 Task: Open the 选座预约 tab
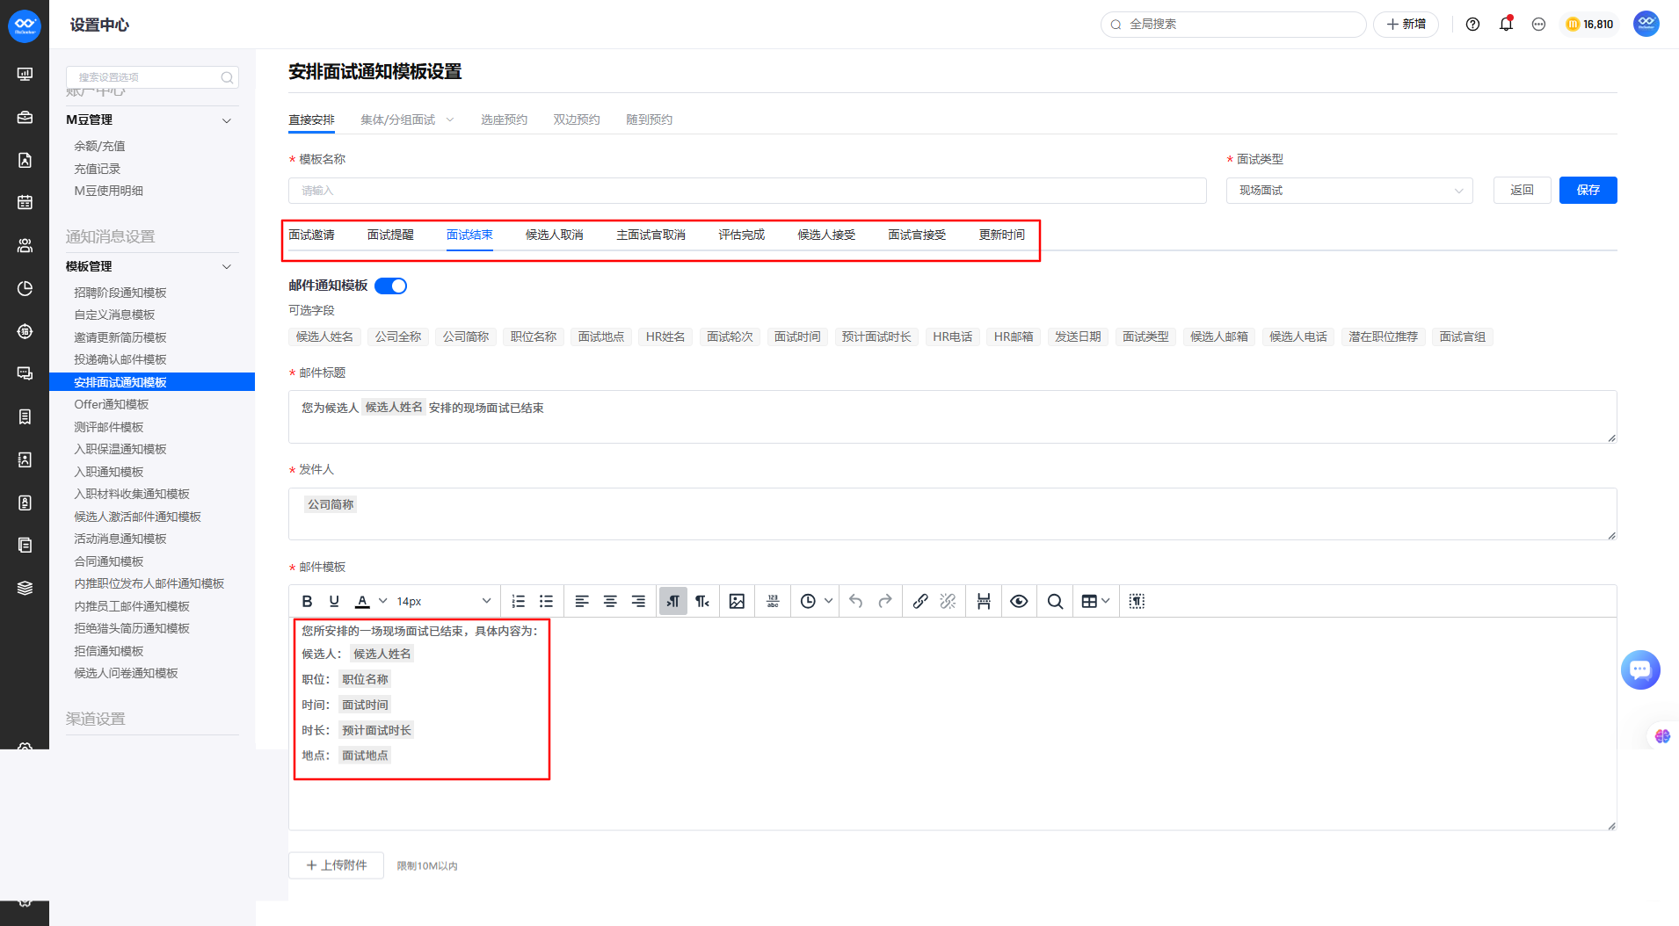click(x=504, y=119)
